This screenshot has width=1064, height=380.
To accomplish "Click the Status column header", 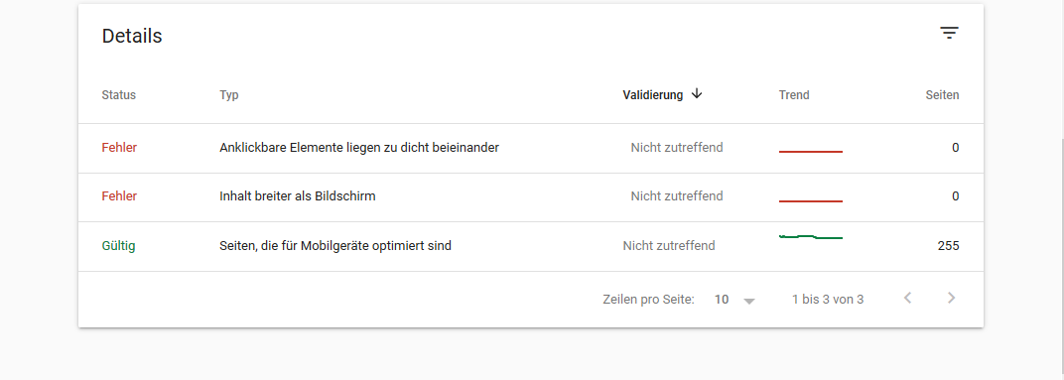I will [119, 95].
